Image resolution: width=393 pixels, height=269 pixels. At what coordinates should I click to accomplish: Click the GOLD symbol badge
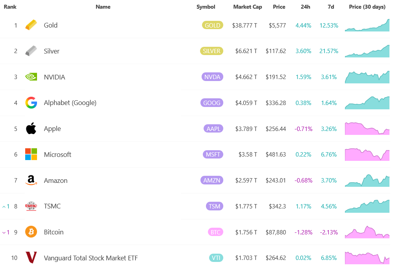(212, 25)
